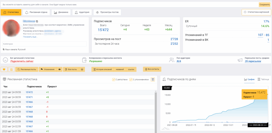Viewport: 272px width, 133px height.
Task: Open the Категории dropdown field
Action: point(45,44)
